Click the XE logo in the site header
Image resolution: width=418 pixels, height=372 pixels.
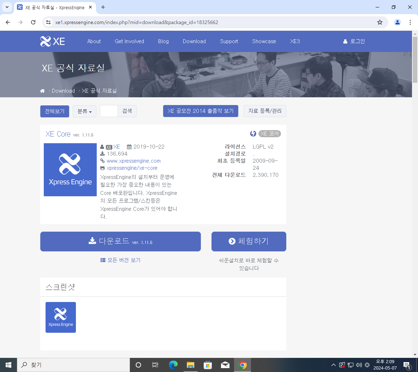point(53,41)
